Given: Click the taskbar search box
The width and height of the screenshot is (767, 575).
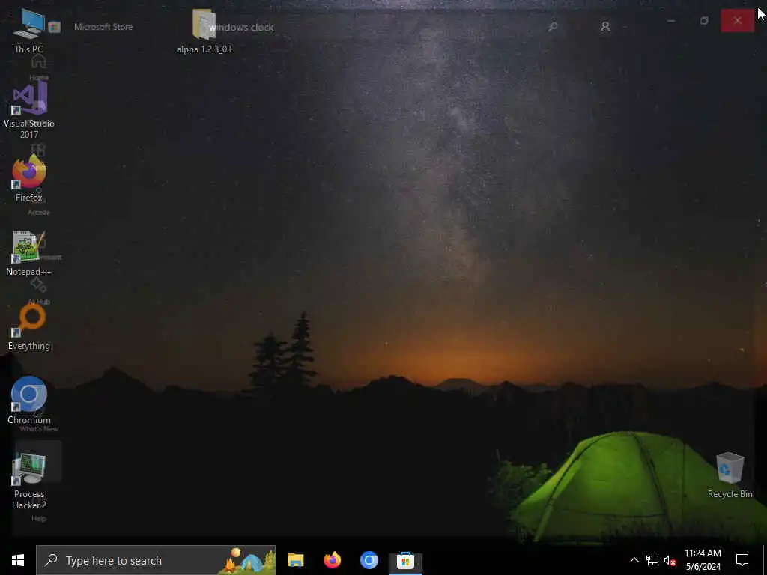Looking at the screenshot, I should pos(156,560).
